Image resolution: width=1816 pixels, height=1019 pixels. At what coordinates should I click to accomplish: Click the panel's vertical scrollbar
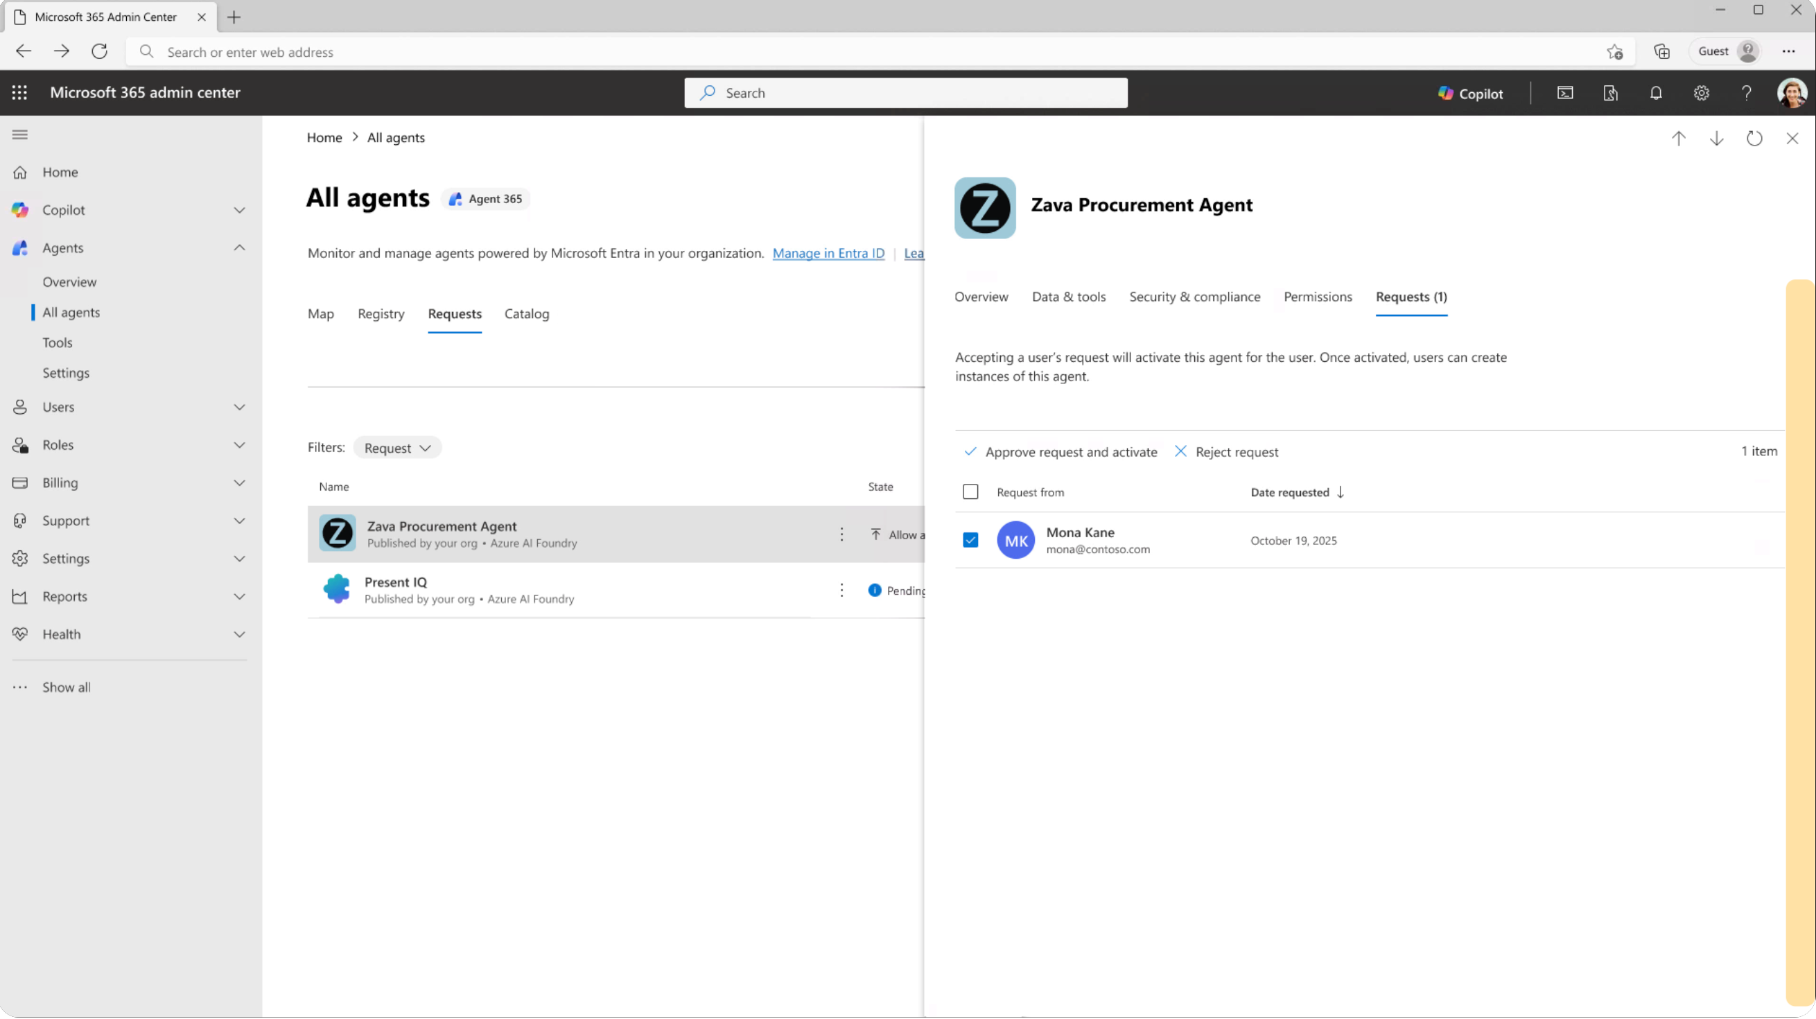1800,643
